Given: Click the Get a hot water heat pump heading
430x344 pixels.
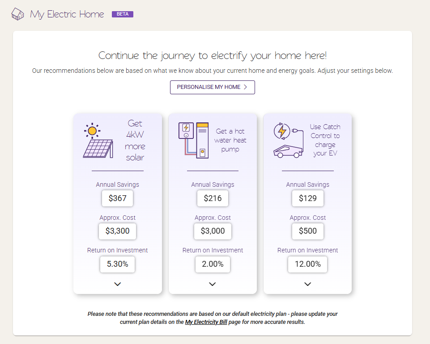Looking at the screenshot, I should [230, 140].
